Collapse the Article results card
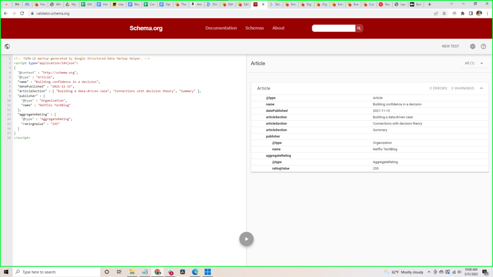This screenshot has height=277, width=493. coord(481,88)
